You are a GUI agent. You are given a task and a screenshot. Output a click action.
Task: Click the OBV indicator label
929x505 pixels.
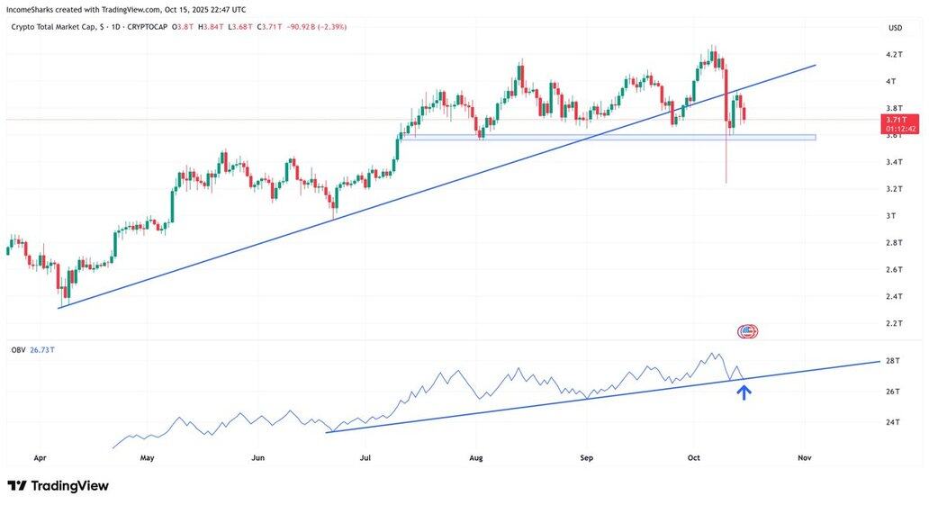[x=18, y=350]
